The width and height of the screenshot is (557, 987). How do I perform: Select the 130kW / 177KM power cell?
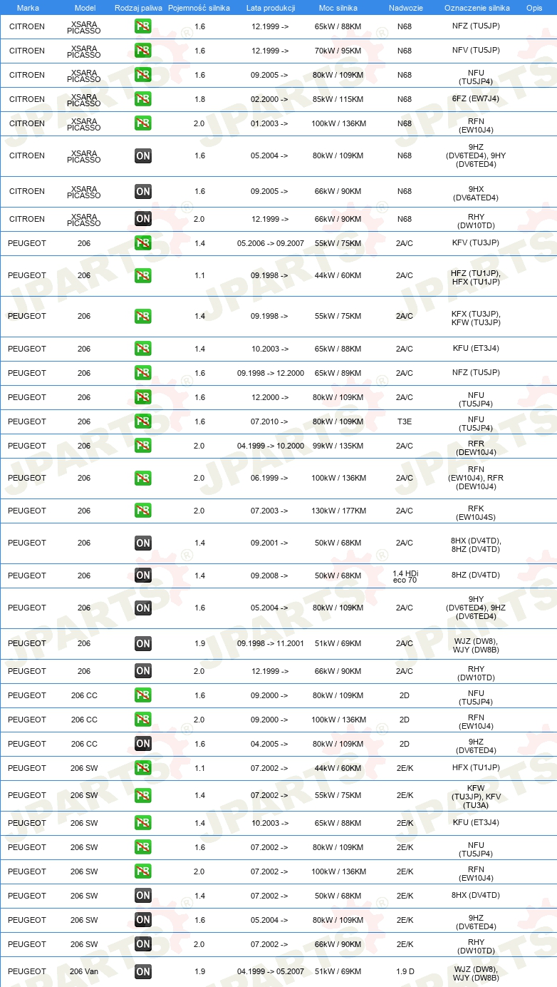coord(338,511)
